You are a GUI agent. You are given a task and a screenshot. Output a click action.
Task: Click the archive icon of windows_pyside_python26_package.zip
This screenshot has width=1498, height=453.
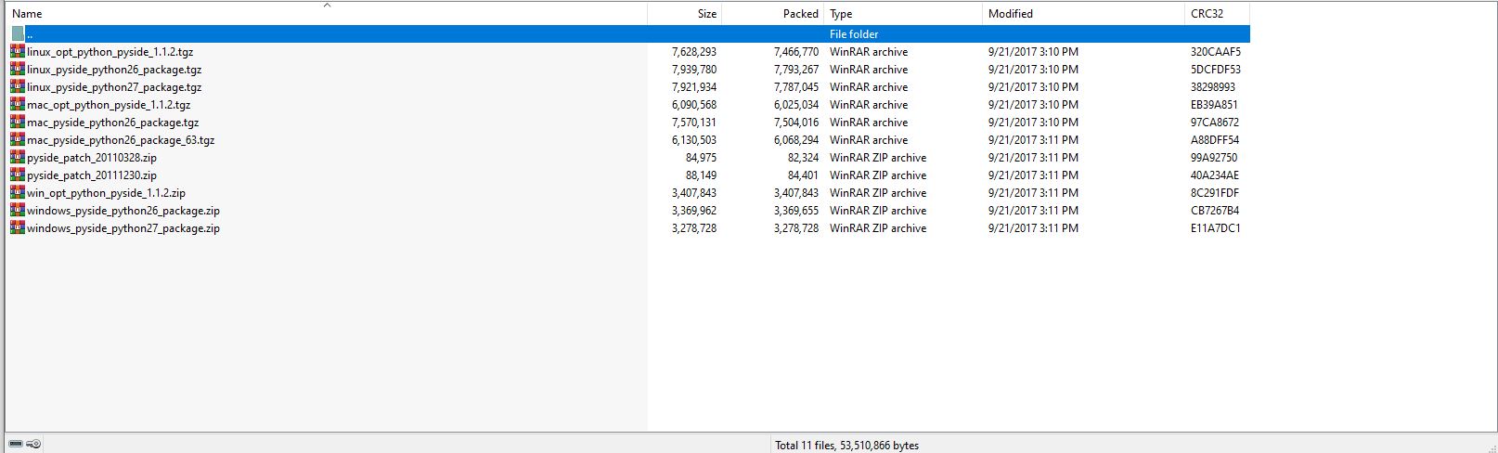point(18,211)
